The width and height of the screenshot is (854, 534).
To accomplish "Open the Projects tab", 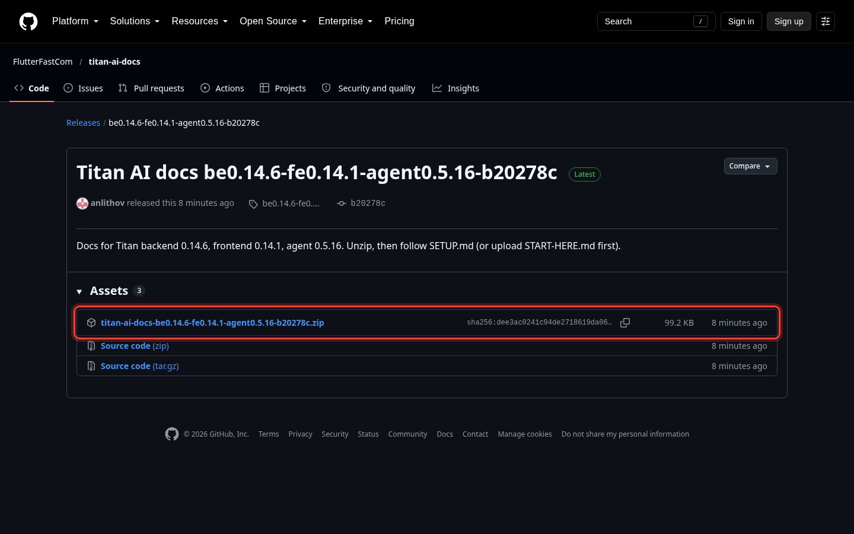I will pyautogui.click(x=283, y=88).
